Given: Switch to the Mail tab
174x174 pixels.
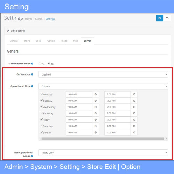Looking at the screenshot, I should click(x=76, y=41).
